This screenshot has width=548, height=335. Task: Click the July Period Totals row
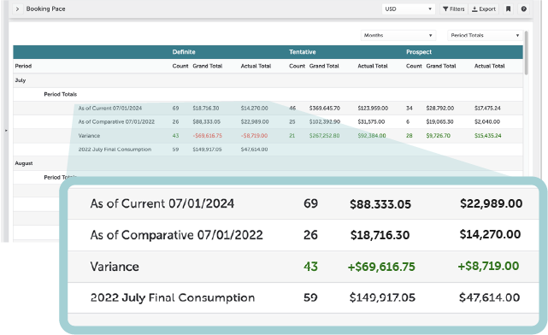268,94
